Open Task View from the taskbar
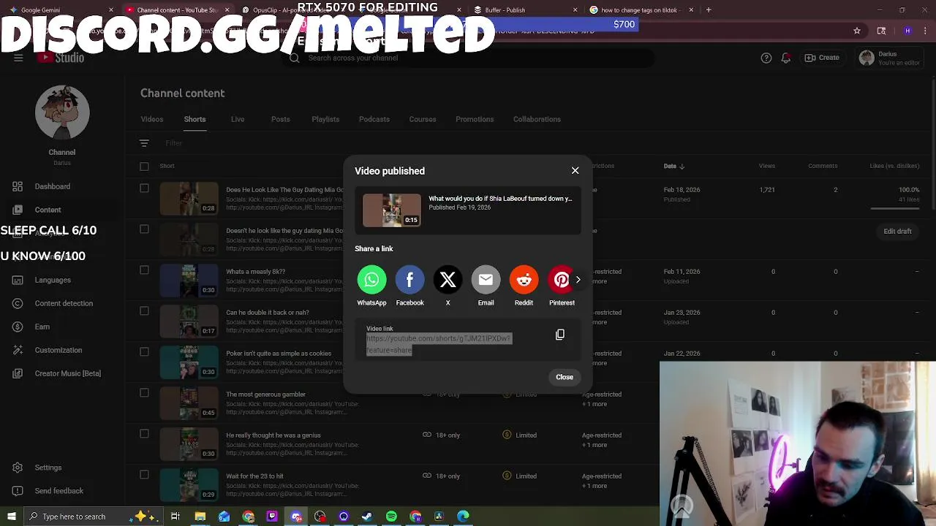Image resolution: width=936 pixels, height=526 pixels. (175, 517)
